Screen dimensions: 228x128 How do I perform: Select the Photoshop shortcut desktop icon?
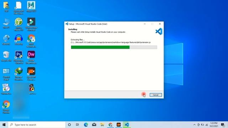[19, 58]
